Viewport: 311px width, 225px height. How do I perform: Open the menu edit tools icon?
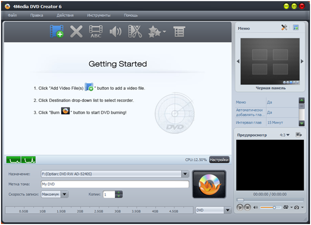point(284,28)
